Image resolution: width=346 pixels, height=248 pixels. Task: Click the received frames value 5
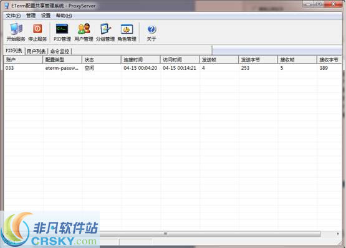[x=282, y=68]
